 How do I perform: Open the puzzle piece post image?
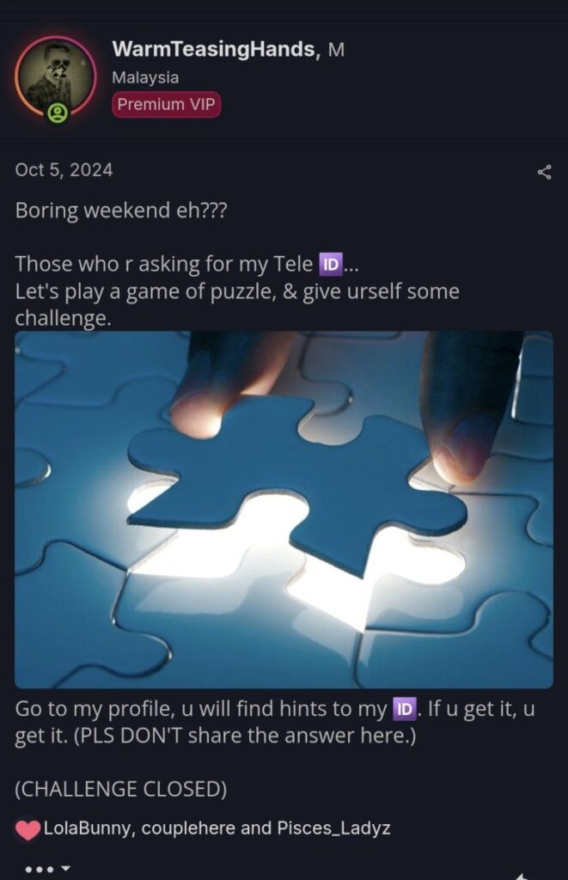pos(284,510)
